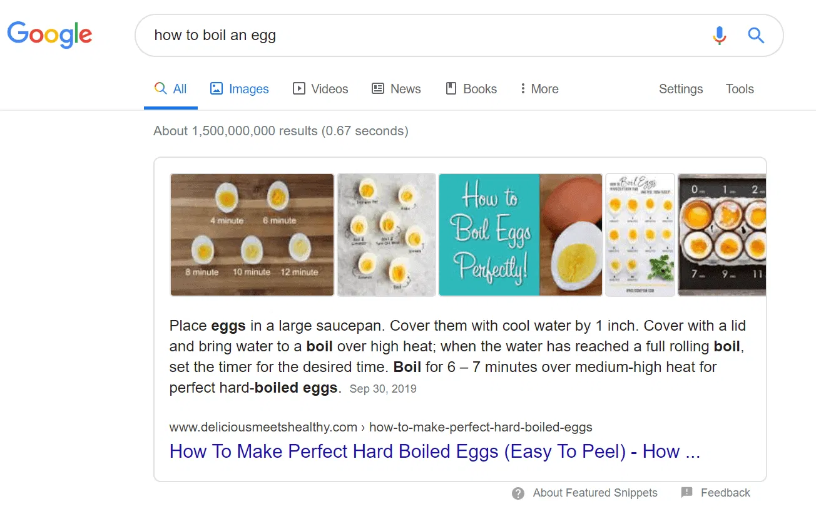Image resolution: width=816 pixels, height=516 pixels.
Task: Click the Videos tab play icon
Action: pyautogui.click(x=299, y=89)
